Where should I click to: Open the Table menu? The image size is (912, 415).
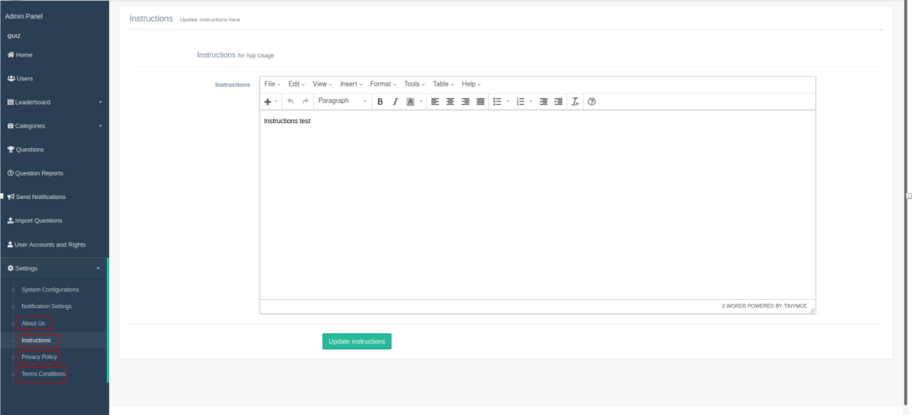[x=443, y=84]
